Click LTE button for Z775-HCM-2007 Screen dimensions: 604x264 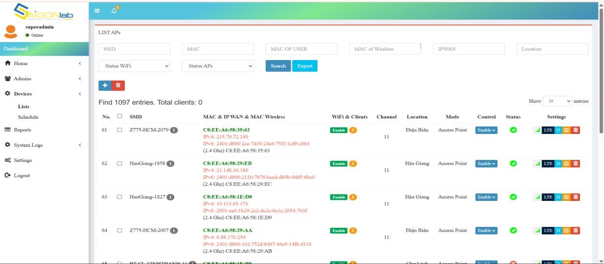548,230
